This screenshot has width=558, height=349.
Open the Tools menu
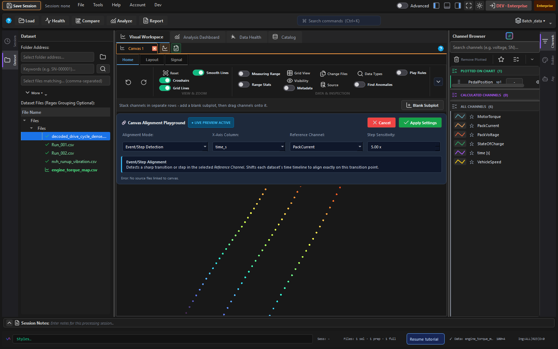click(98, 5)
